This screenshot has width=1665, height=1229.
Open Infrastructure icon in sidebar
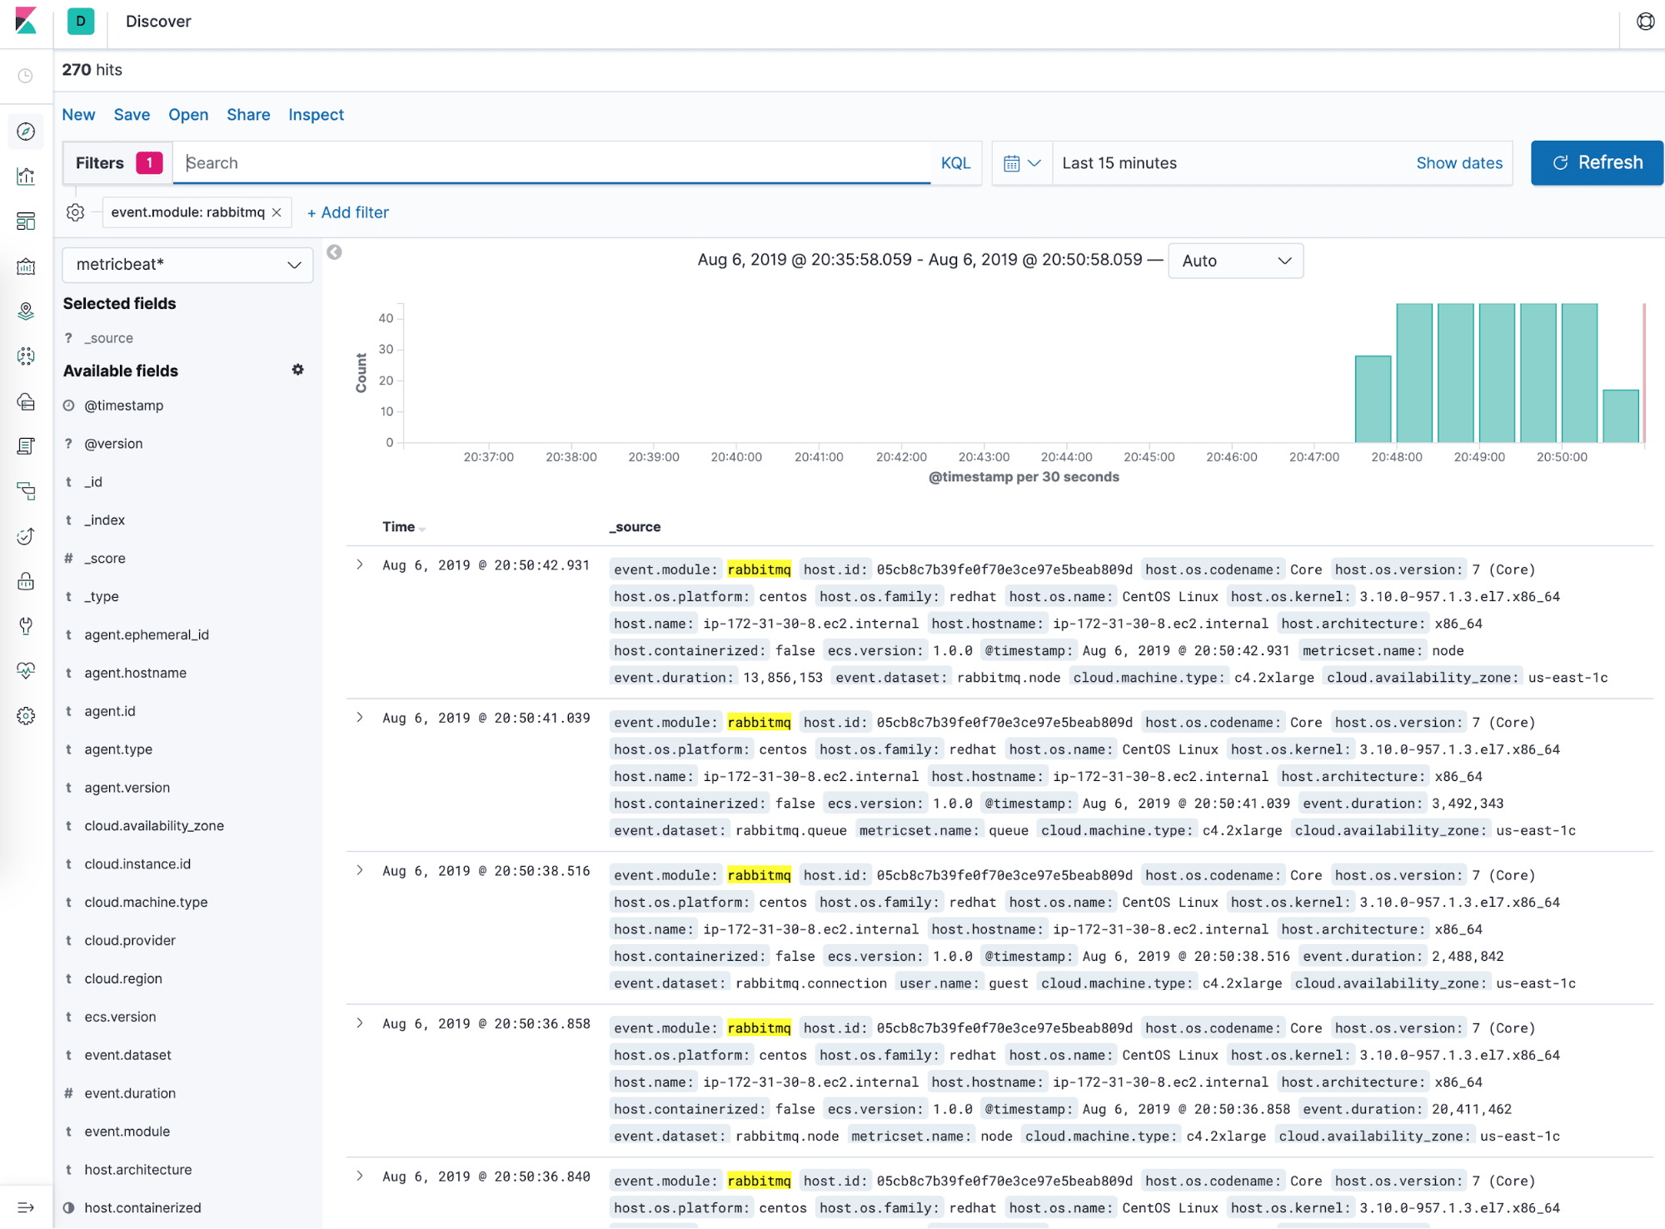pyautogui.click(x=26, y=401)
